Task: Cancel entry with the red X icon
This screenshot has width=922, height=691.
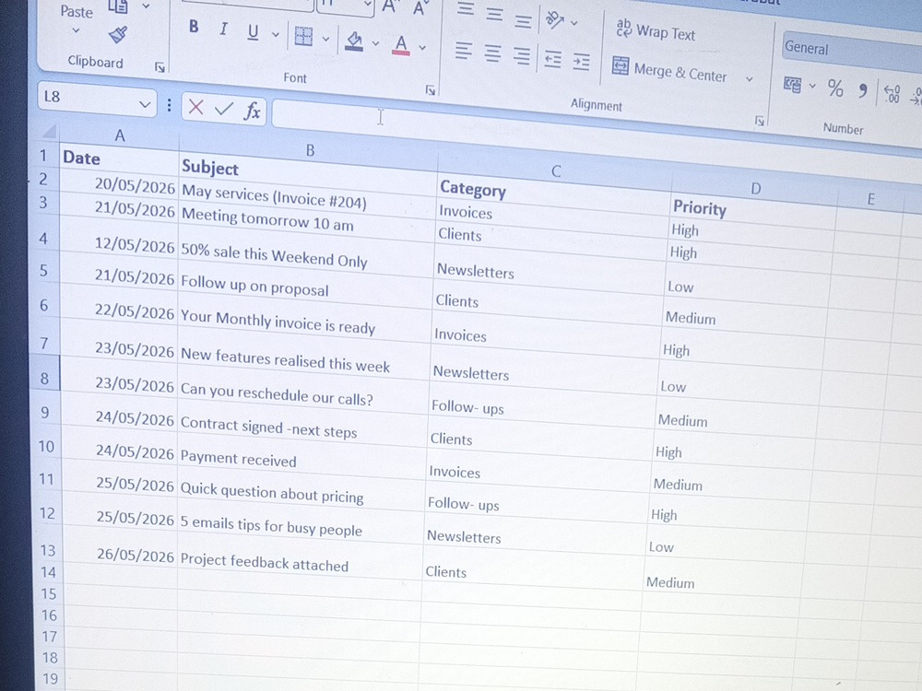Action: [195, 107]
